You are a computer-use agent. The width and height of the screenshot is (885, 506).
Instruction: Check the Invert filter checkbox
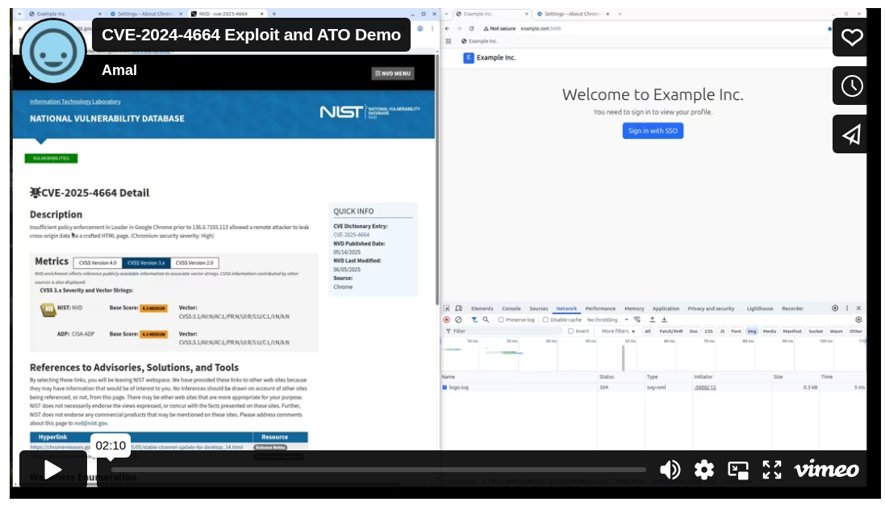tap(570, 331)
